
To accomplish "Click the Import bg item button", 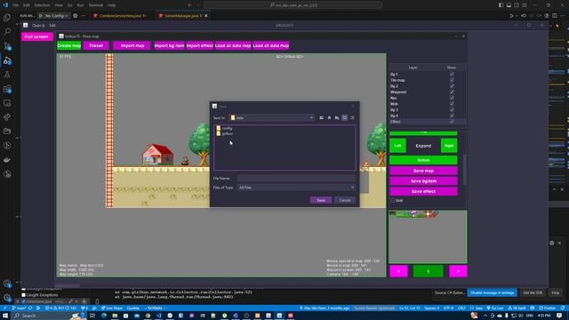I will 170,45.
